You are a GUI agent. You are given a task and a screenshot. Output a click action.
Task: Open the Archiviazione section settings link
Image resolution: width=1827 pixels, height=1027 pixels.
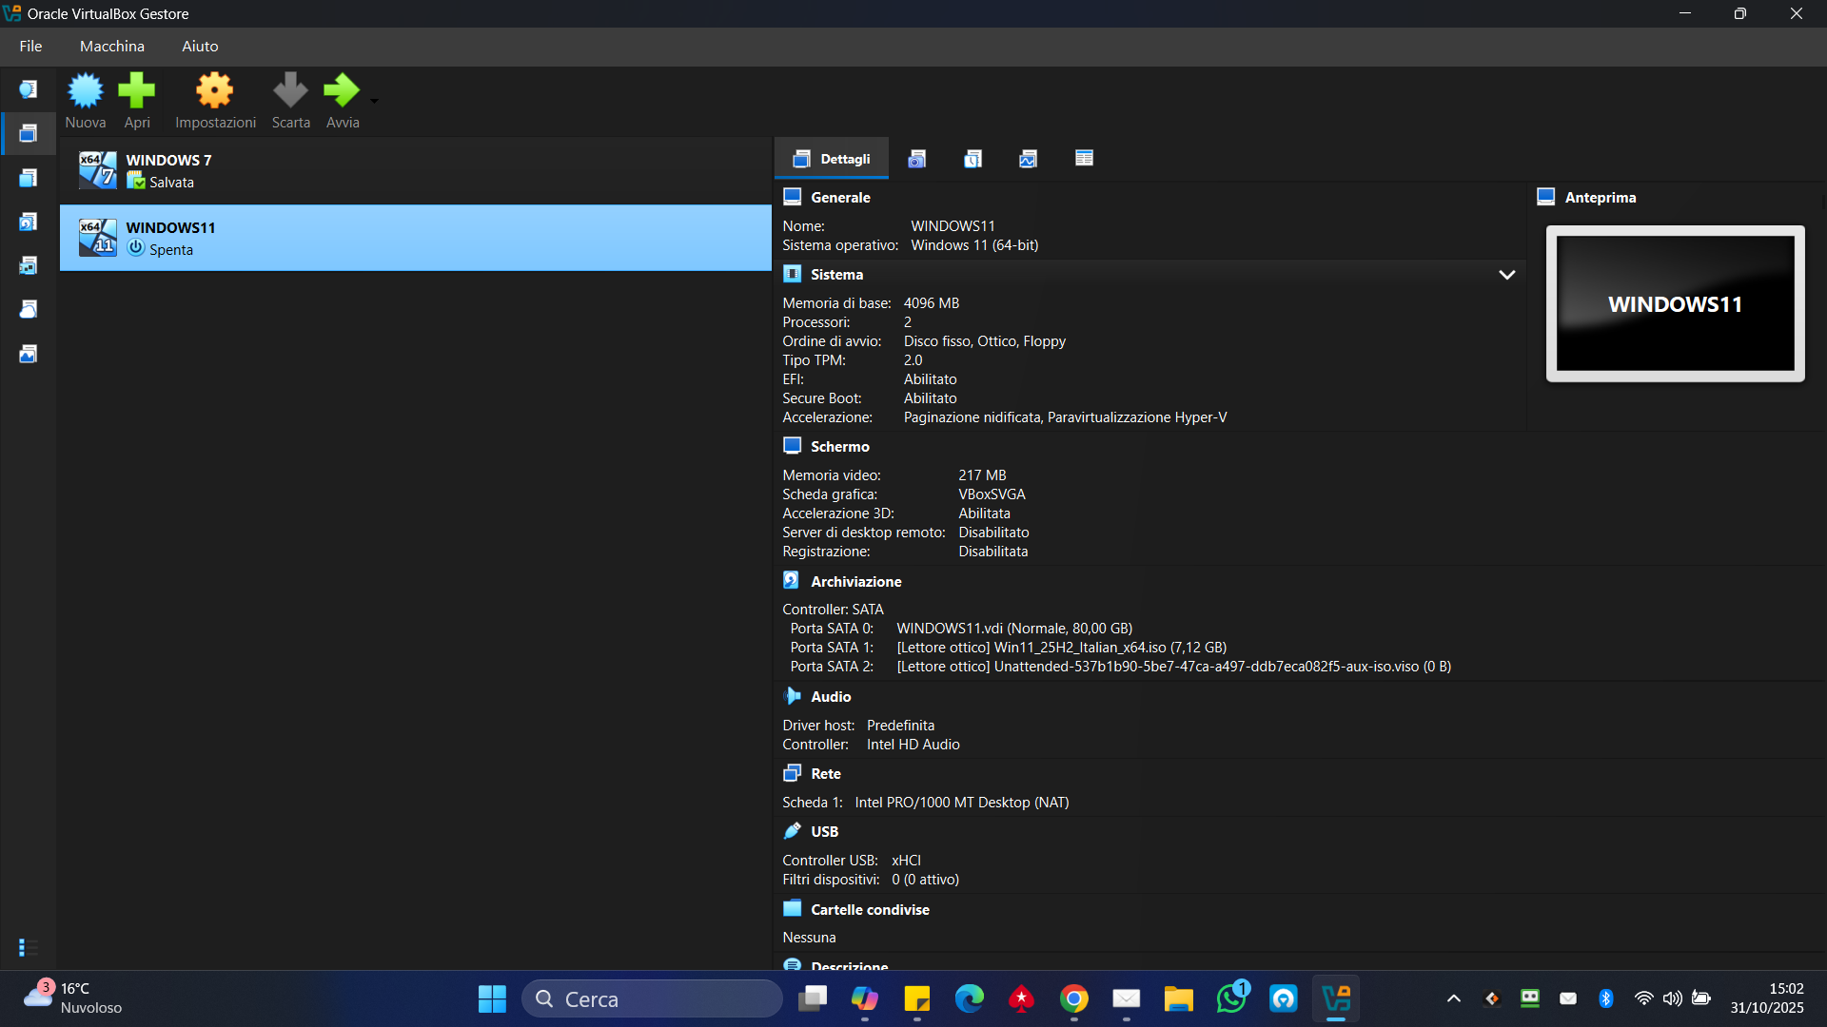point(856,582)
